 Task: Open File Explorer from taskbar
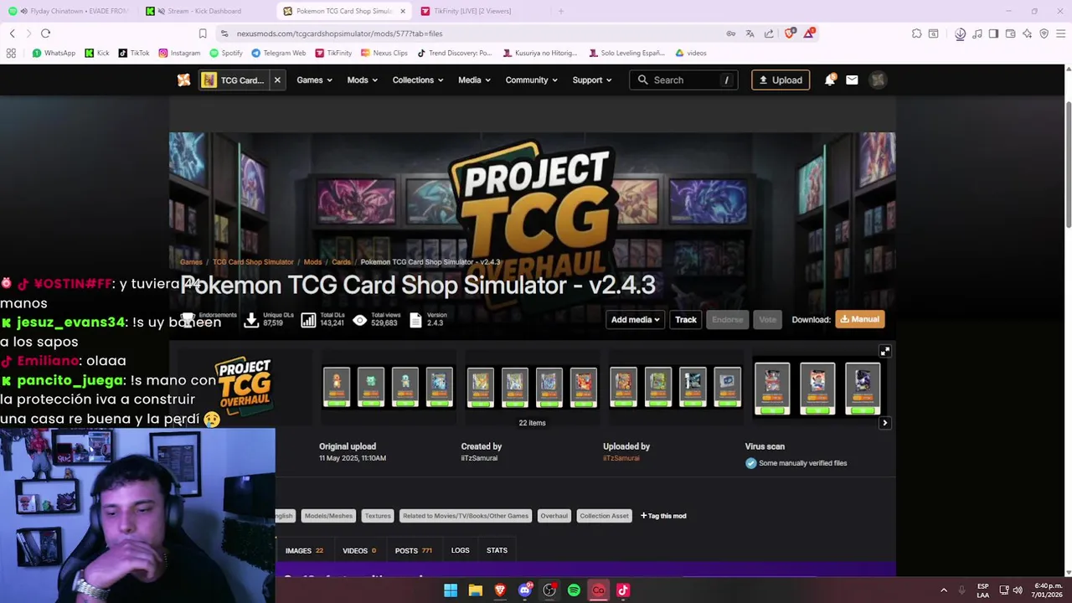click(x=475, y=590)
